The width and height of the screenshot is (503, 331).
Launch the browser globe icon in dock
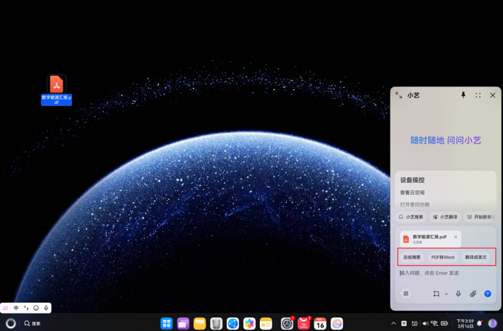233,324
